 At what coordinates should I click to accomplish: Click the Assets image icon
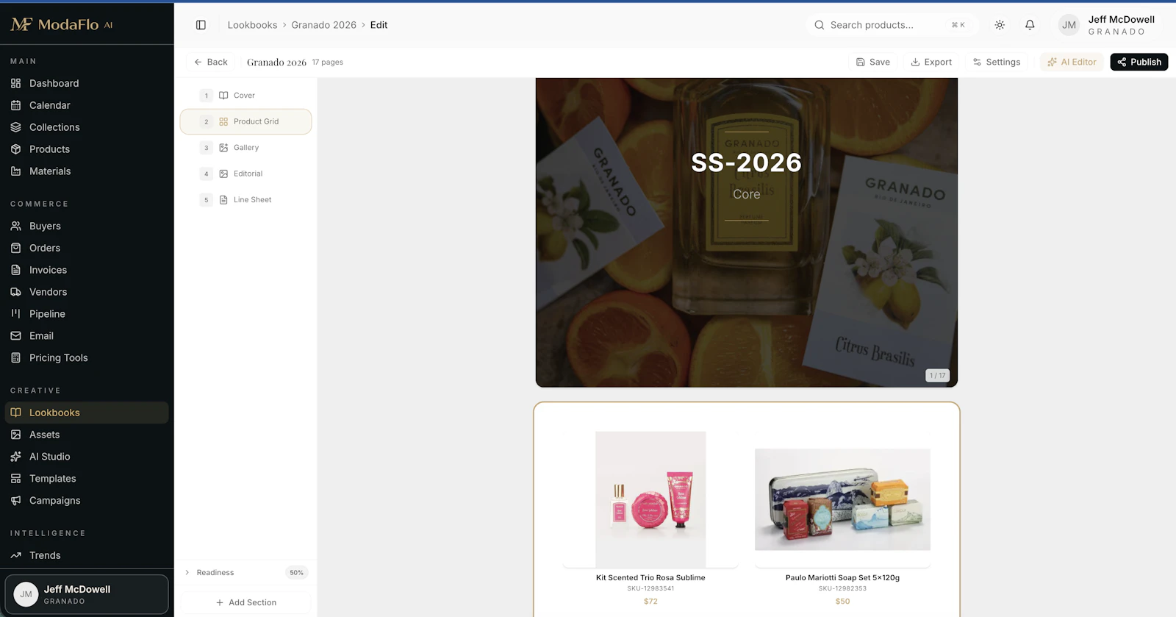click(x=16, y=435)
